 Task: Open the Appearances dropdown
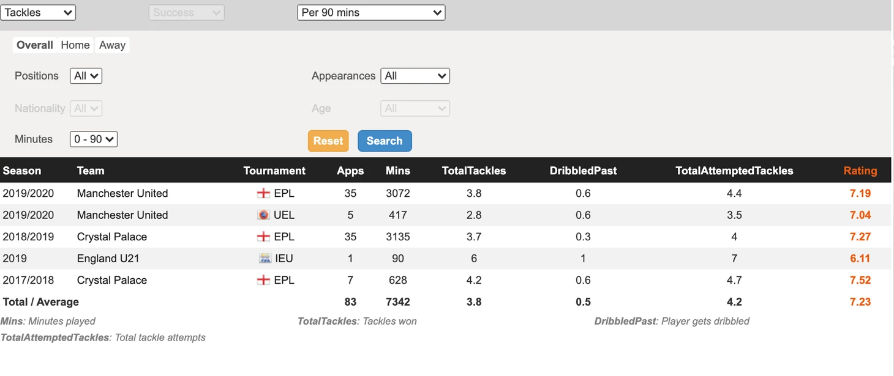pos(415,76)
